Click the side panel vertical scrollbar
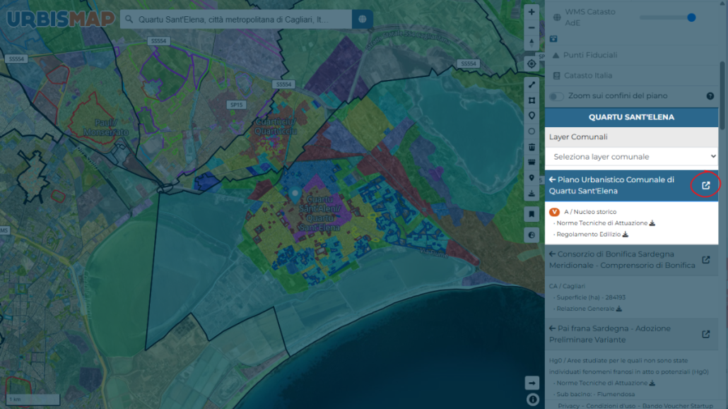The width and height of the screenshot is (728, 409). 722,95
